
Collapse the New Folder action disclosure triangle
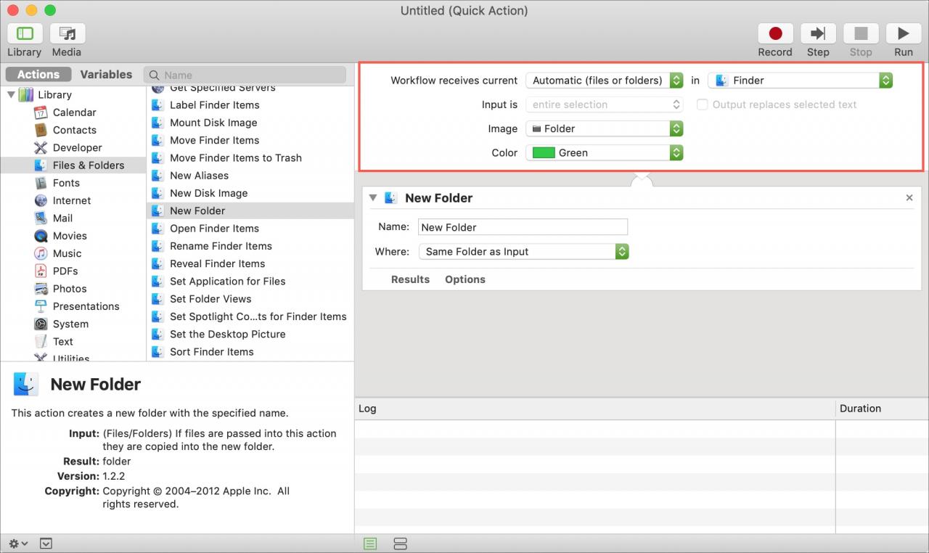pos(373,197)
